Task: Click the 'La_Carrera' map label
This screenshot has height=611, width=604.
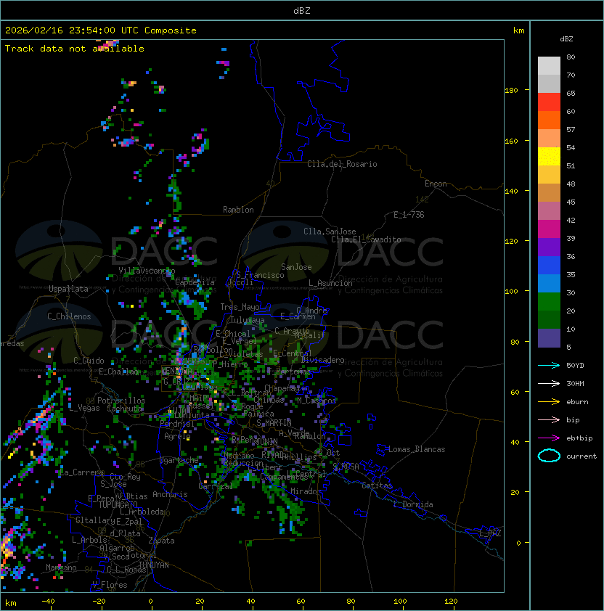Action: 82,472
